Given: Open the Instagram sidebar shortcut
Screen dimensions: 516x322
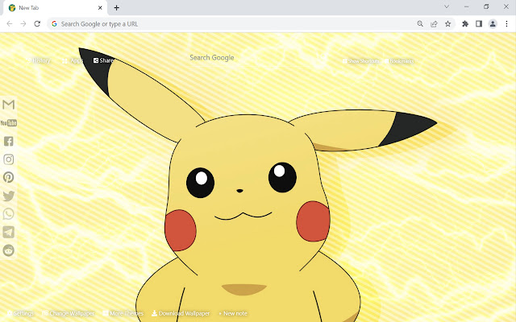Looking at the screenshot, I should 9,159.
